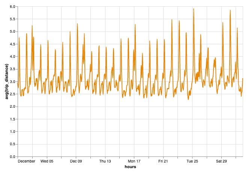This screenshot has height=173, width=248.
Task: Select the 0.0 y-axis tick label
Action: click(12, 156)
